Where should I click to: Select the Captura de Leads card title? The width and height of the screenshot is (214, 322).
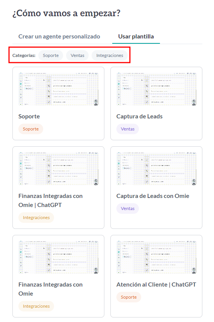coord(139,117)
